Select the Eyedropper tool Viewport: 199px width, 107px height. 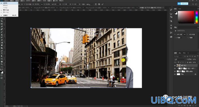[x=2, y=26]
